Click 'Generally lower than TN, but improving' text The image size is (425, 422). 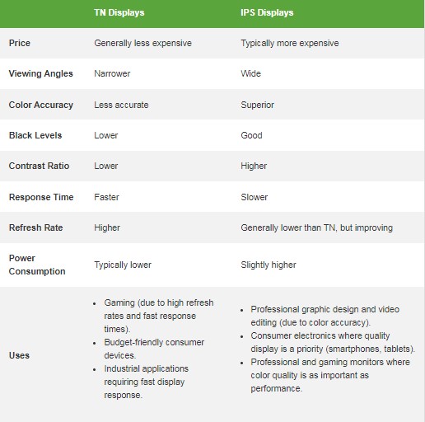(x=317, y=227)
